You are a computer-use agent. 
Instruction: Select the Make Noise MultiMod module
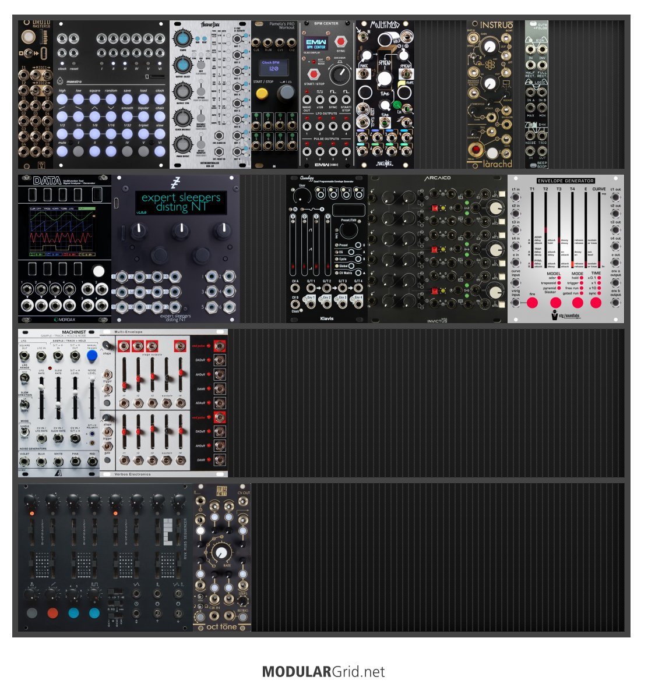[x=385, y=94]
